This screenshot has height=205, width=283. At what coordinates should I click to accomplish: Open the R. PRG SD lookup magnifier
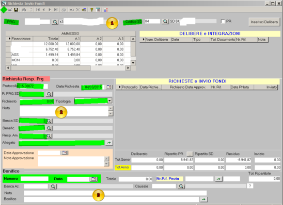[x=49, y=94]
